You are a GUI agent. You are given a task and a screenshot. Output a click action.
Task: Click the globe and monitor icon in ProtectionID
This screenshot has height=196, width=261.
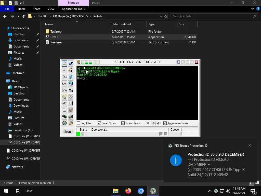pos(71,83)
